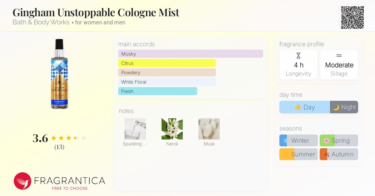375x196 pixels.
Task: Click the QR code image
Action: click(x=352, y=17)
